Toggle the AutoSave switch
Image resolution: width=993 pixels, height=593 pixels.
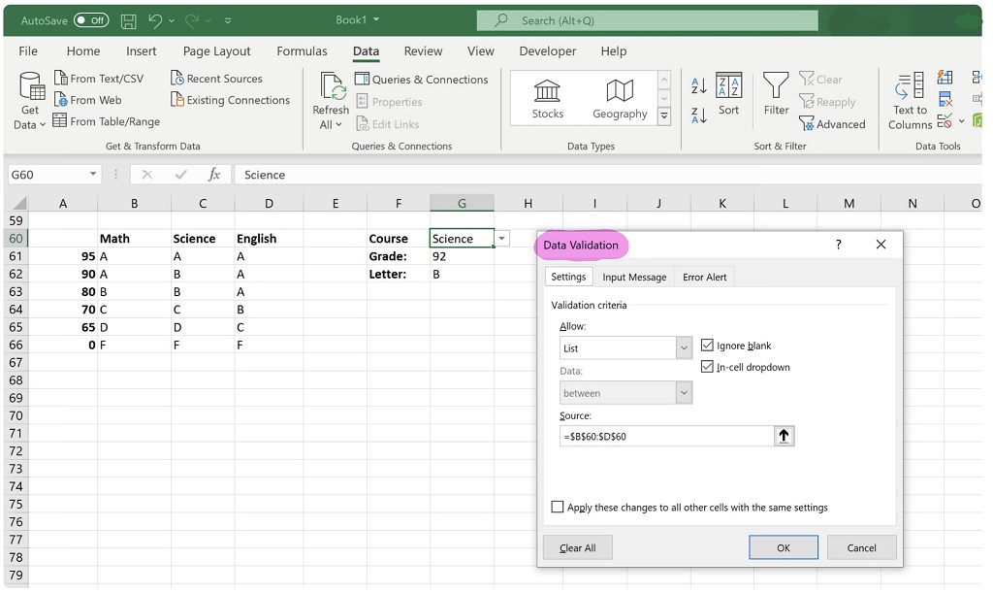[91, 20]
